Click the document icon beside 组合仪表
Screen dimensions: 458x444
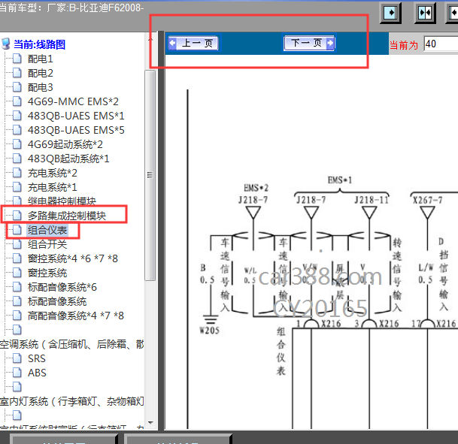click(17, 230)
